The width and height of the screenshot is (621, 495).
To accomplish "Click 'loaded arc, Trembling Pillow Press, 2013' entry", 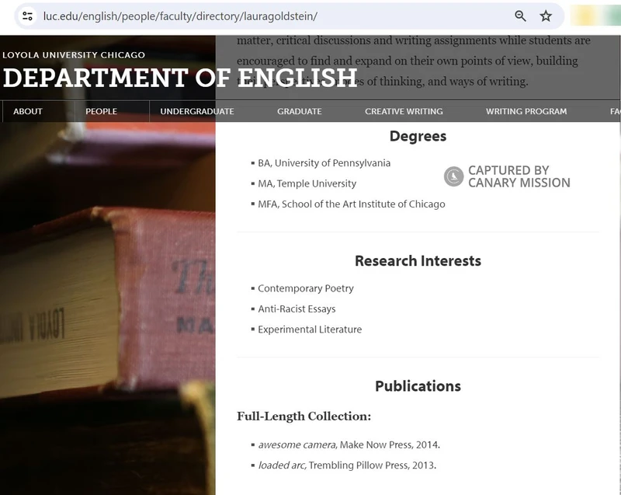I will click(347, 465).
